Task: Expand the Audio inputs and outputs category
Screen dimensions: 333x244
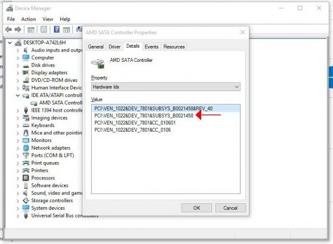Action: [x=18, y=50]
